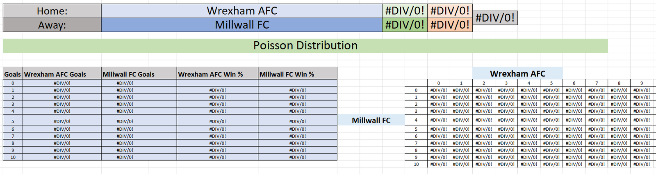Screen dimensions: 656x174
Task: Click the matrix row label 10
Action: [x=416, y=164]
